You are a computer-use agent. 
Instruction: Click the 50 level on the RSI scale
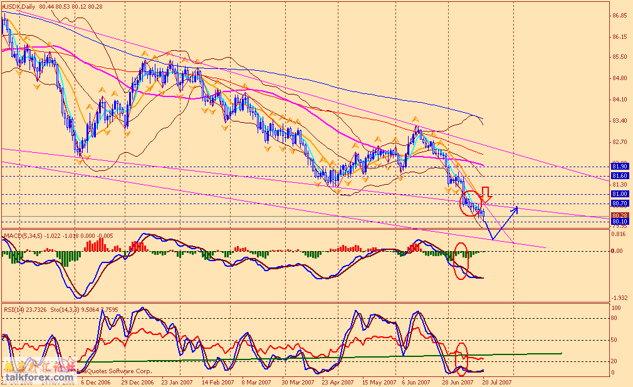pos(614,340)
